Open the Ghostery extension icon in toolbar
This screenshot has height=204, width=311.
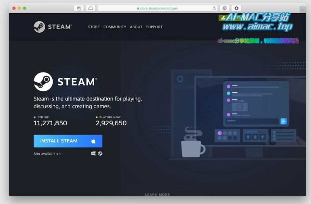[79, 8]
